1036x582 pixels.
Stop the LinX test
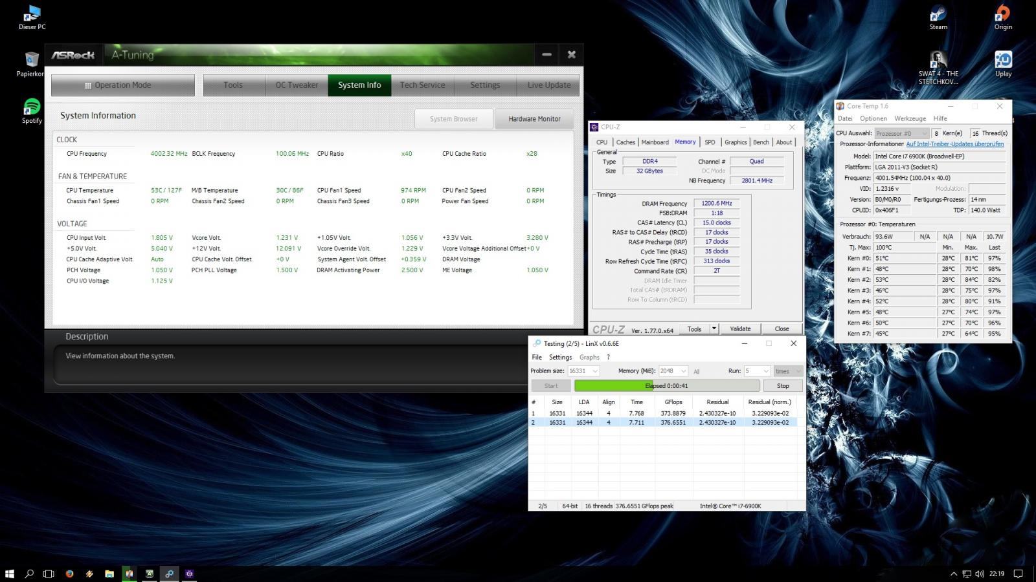tap(783, 385)
